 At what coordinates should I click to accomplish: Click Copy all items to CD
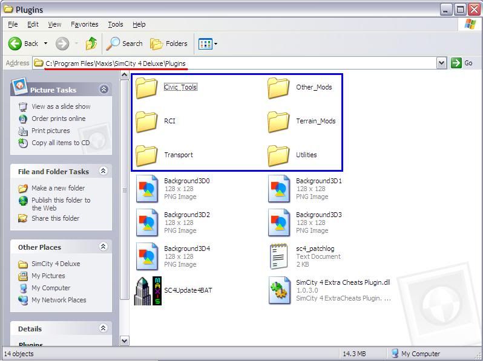click(61, 143)
